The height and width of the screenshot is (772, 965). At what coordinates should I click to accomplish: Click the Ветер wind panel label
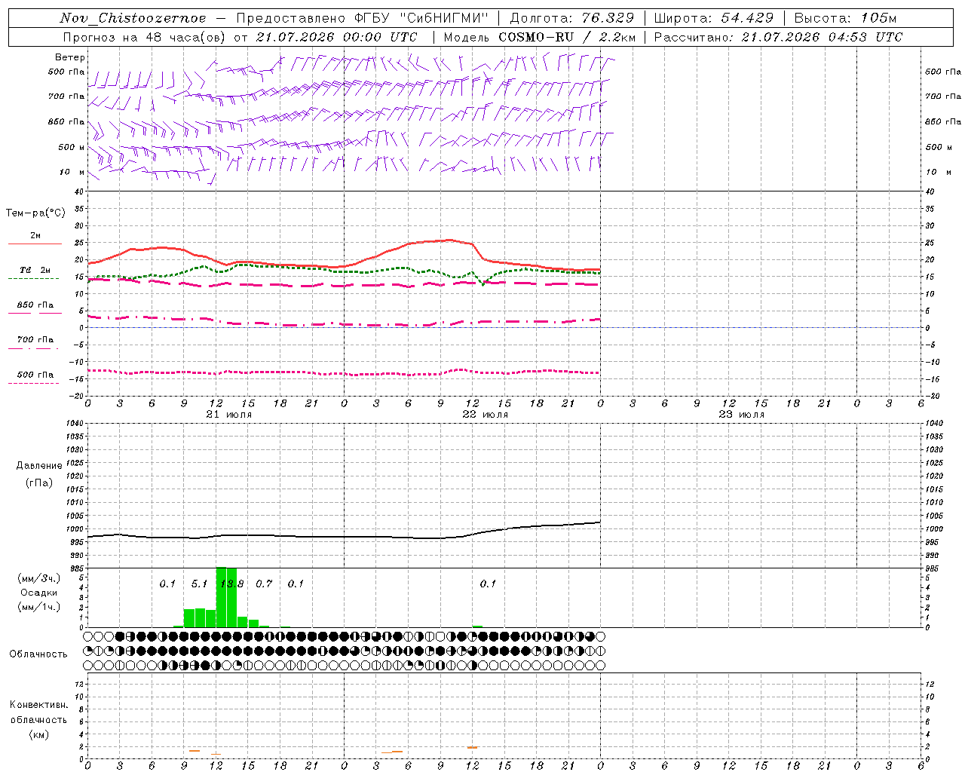(x=70, y=57)
